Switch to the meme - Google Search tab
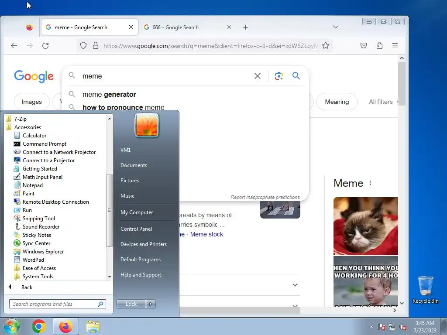 pyautogui.click(x=89, y=27)
